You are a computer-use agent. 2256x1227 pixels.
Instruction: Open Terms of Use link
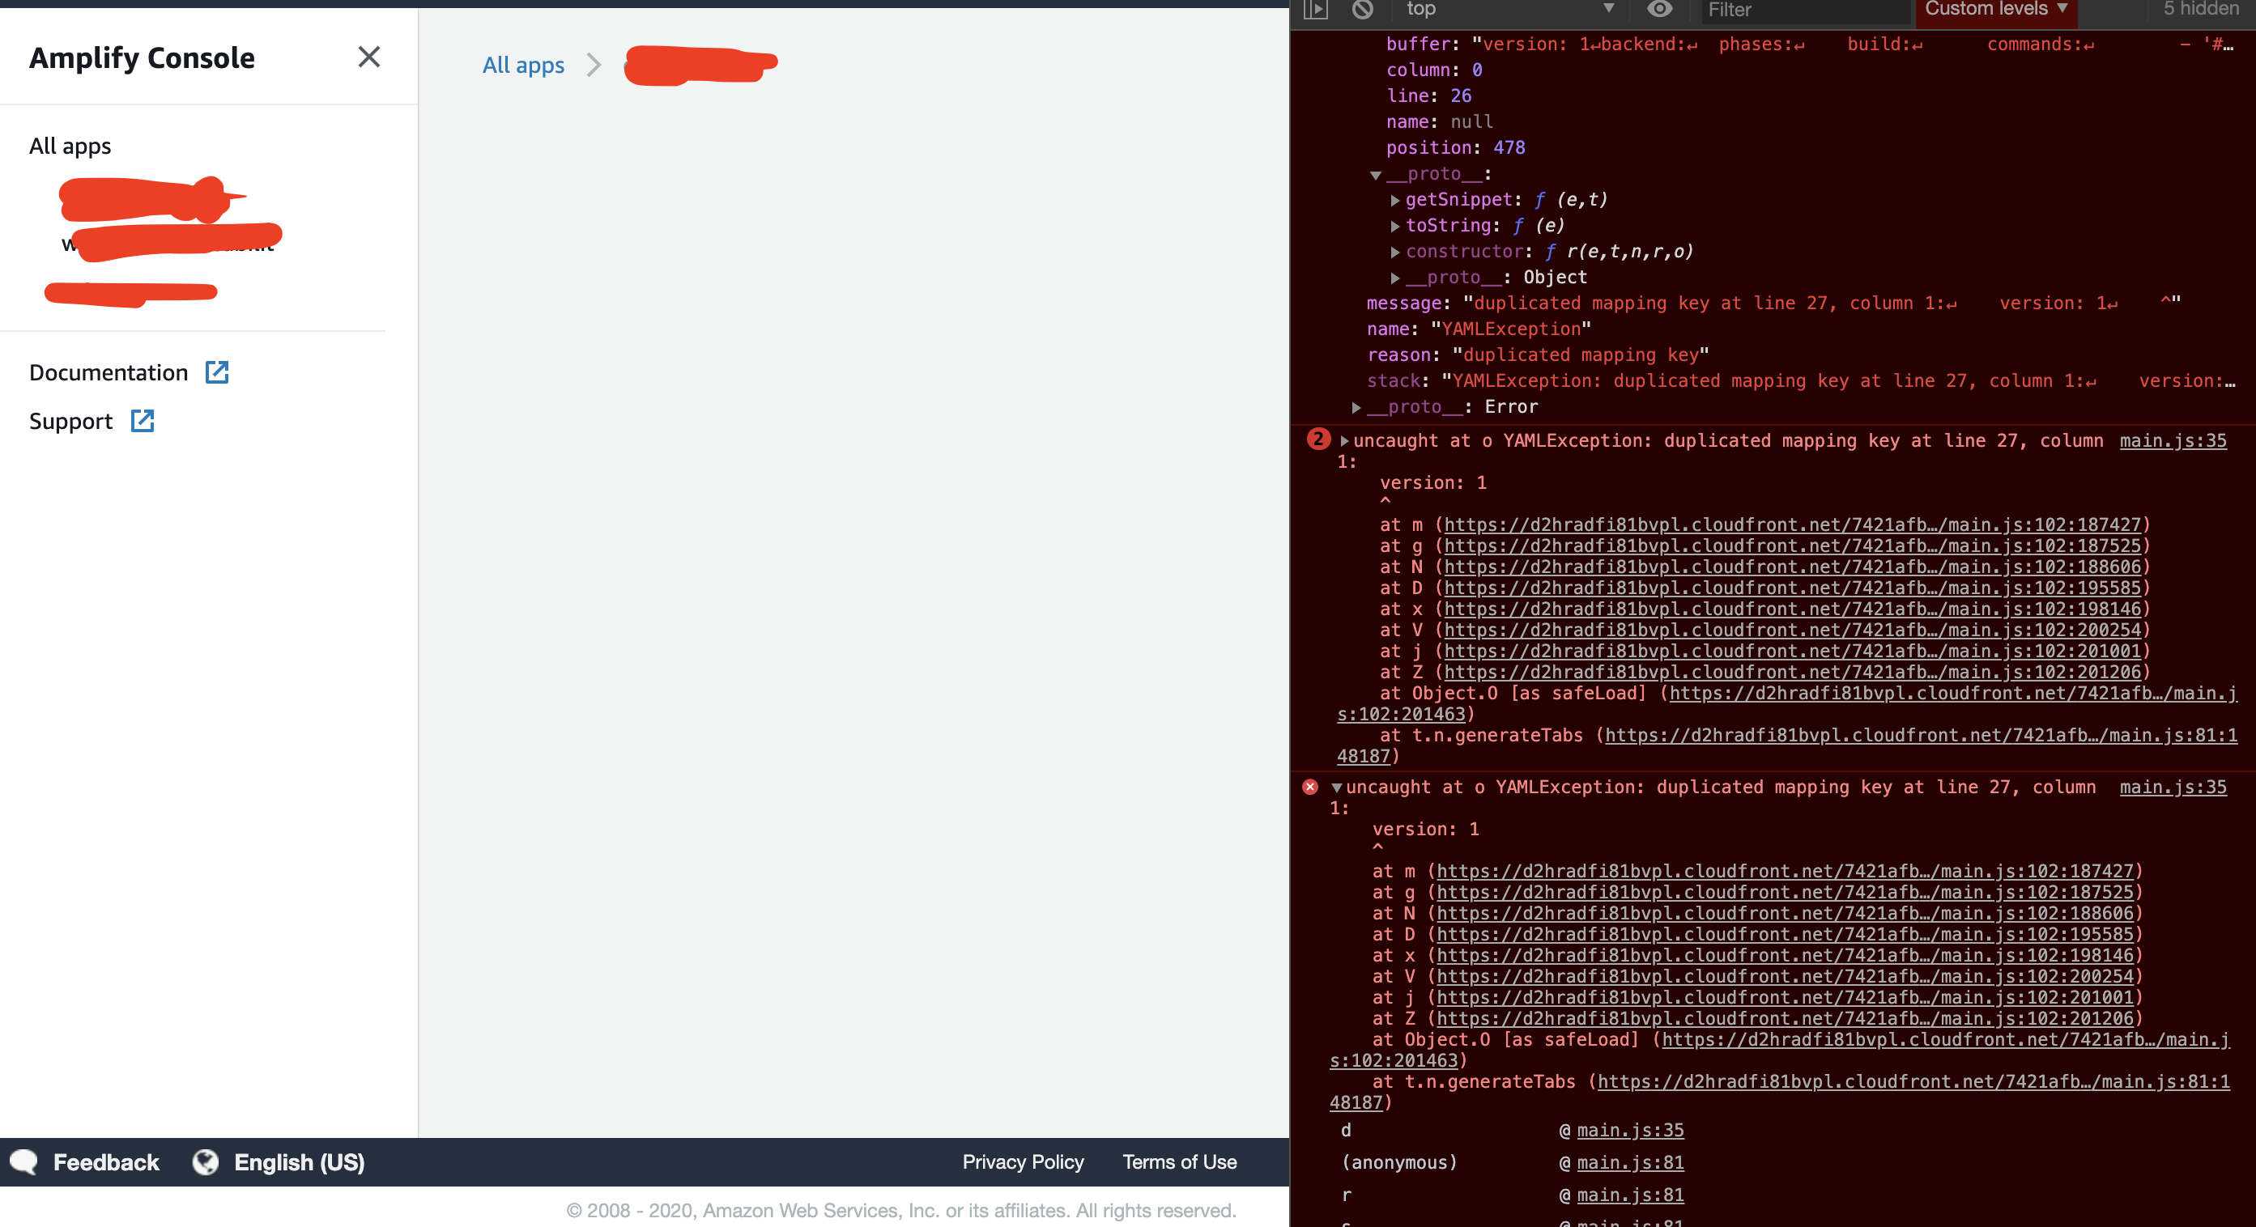pos(1180,1162)
